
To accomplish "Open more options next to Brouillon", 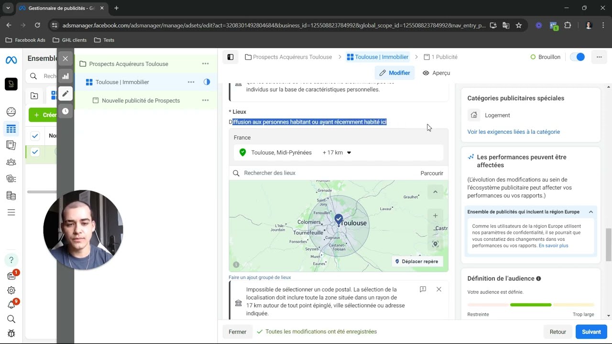I will pos(599,57).
